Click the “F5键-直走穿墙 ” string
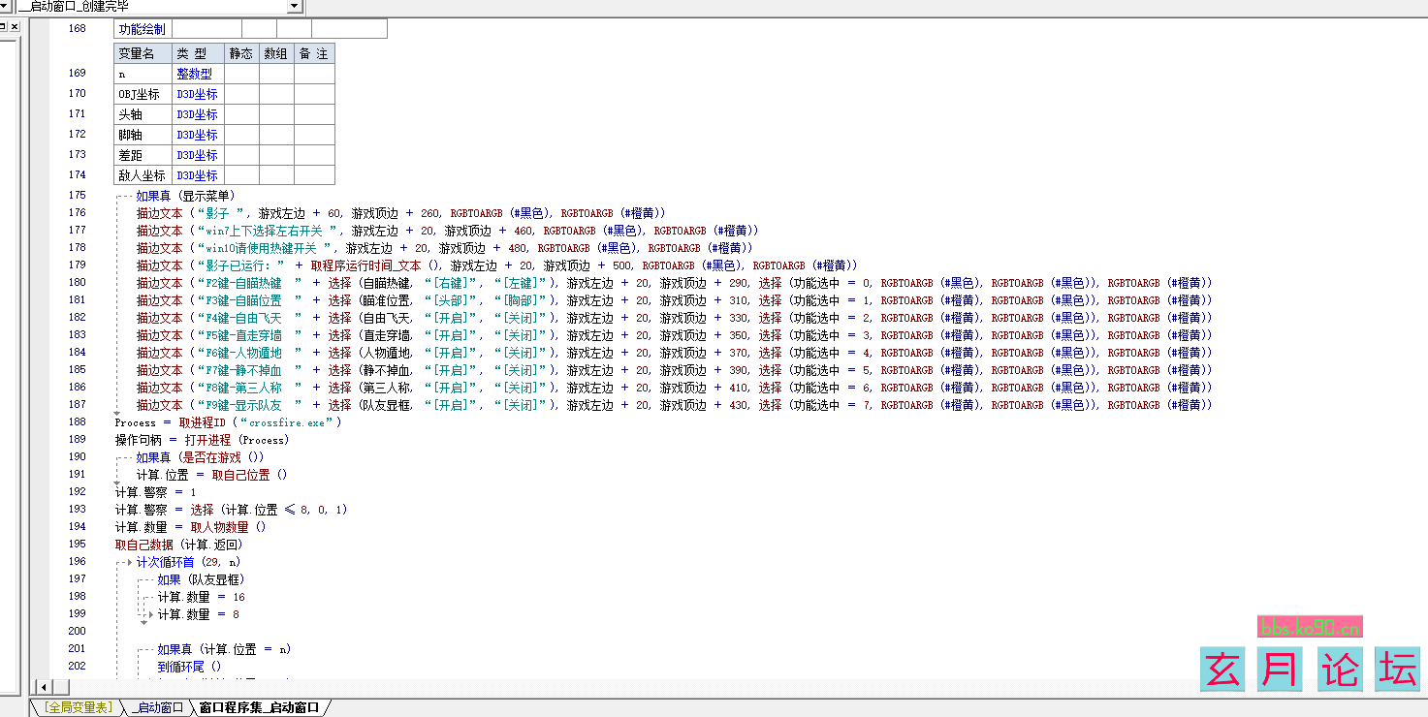The image size is (1428, 717). [249, 335]
